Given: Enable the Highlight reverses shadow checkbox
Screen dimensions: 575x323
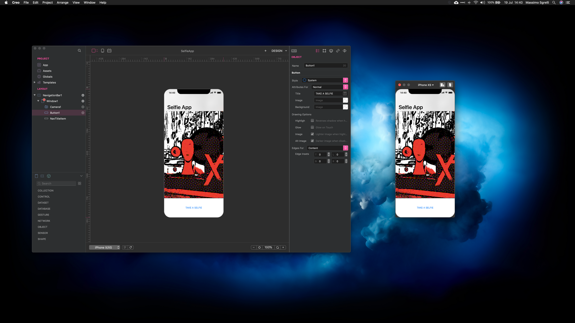Looking at the screenshot, I should [x=312, y=121].
